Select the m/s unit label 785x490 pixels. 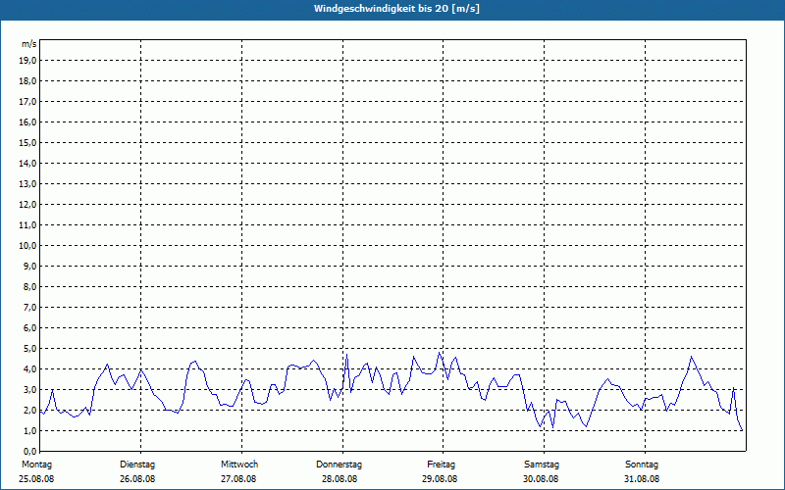(x=29, y=44)
